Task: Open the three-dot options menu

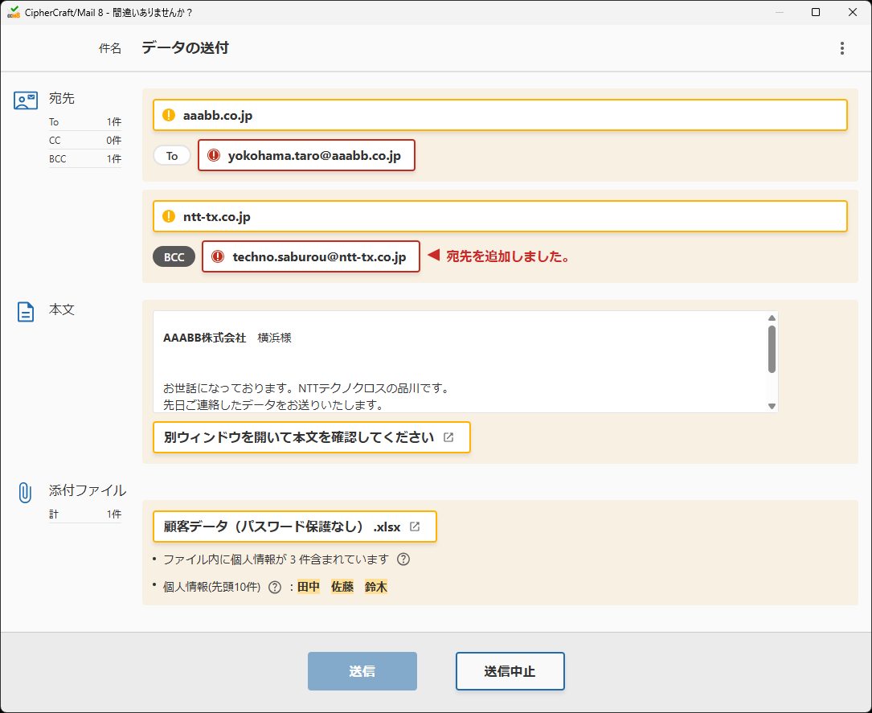Action: 841,48
